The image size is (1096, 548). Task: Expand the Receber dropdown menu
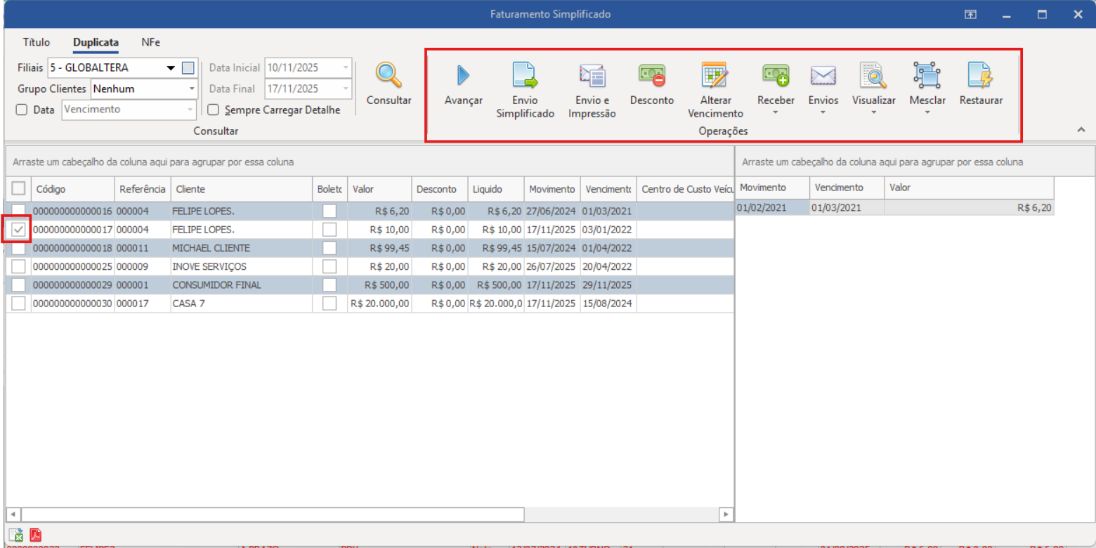(x=776, y=112)
